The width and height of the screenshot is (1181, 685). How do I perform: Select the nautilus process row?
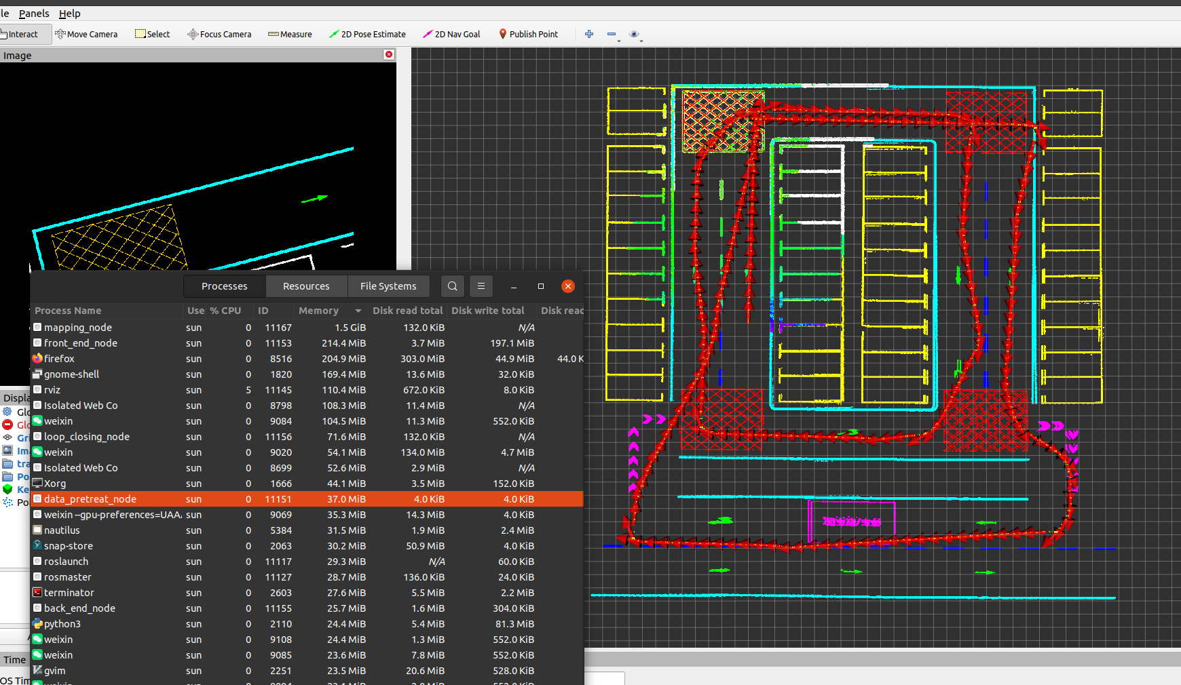[307, 530]
